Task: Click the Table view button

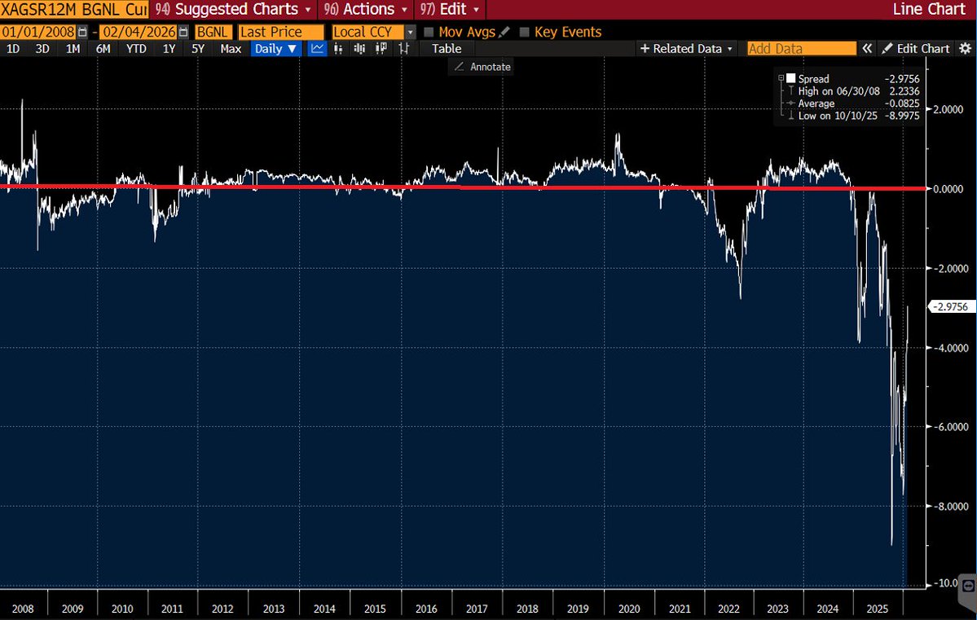Action: click(x=446, y=49)
